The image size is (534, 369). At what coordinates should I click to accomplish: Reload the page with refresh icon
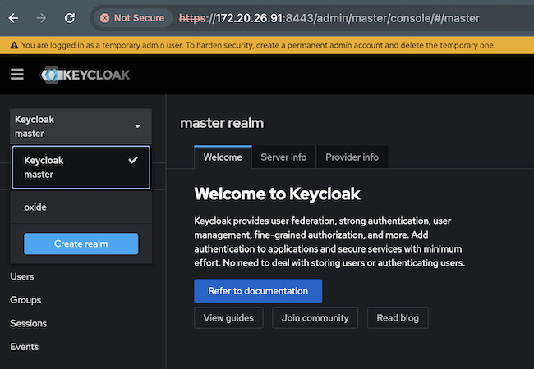pyautogui.click(x=70, y=17)
